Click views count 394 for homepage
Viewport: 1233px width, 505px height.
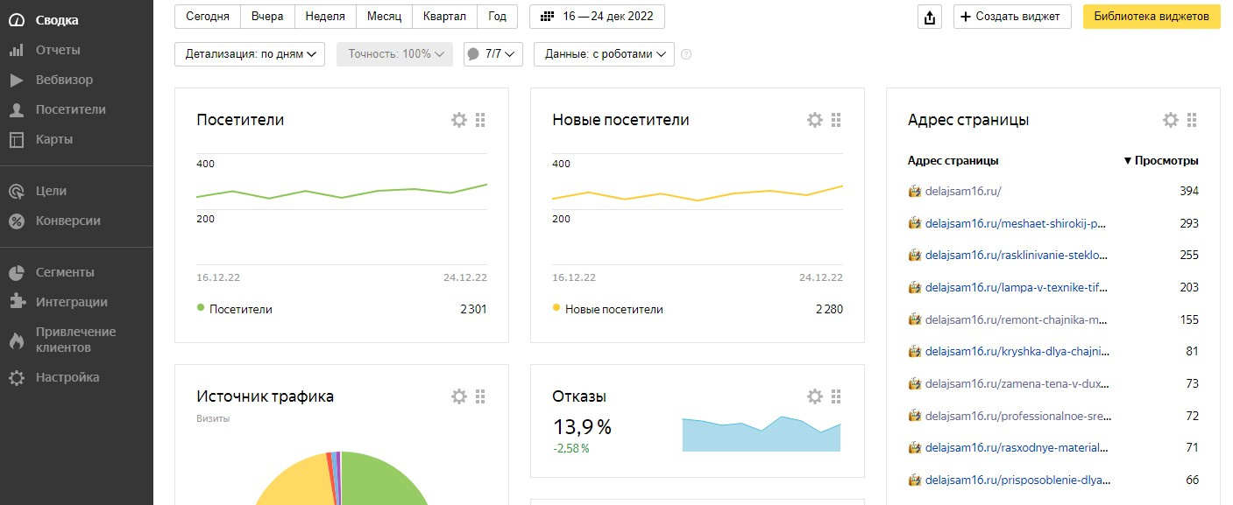coord(1188,191)
